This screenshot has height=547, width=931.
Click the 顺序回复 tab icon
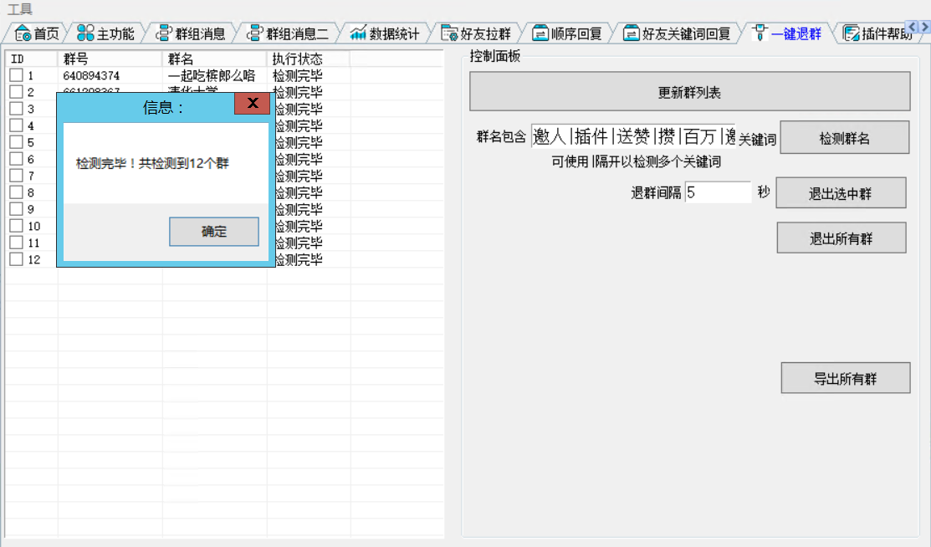540,33
